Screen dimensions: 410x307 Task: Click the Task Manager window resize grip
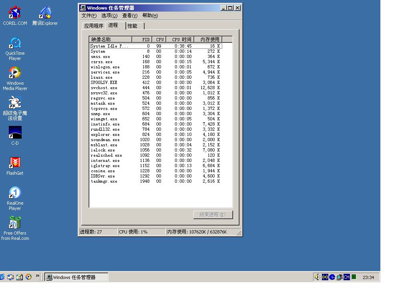point(239,233)
